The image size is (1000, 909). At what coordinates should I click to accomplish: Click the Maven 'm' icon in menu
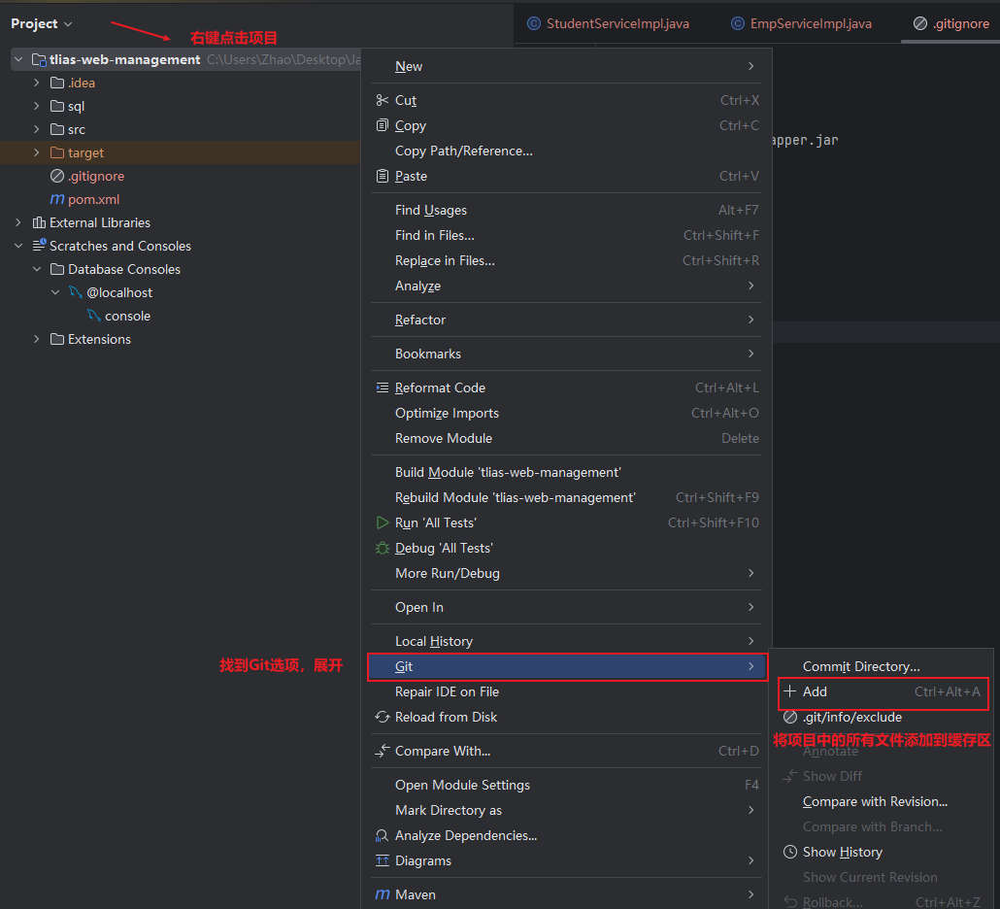point(382,895)
